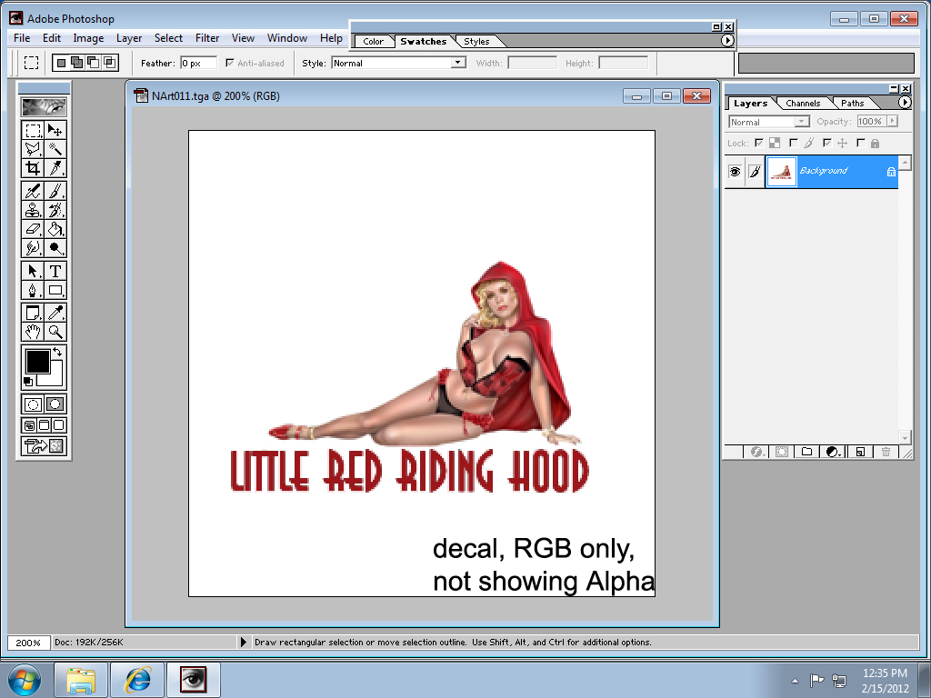Select the Slice tool

click(x=55, y=168)
